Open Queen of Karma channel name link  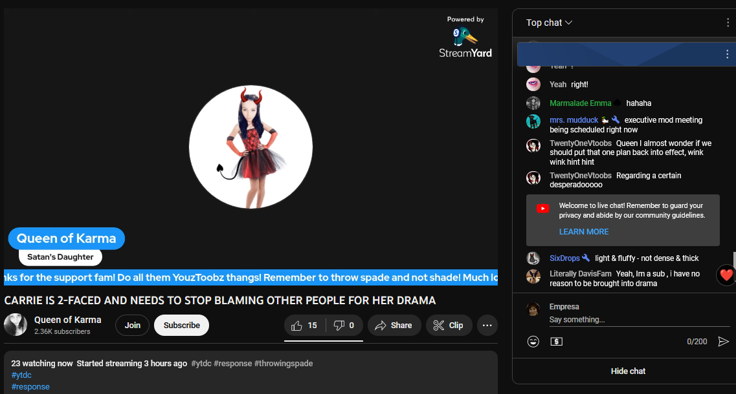pos(67,320)
